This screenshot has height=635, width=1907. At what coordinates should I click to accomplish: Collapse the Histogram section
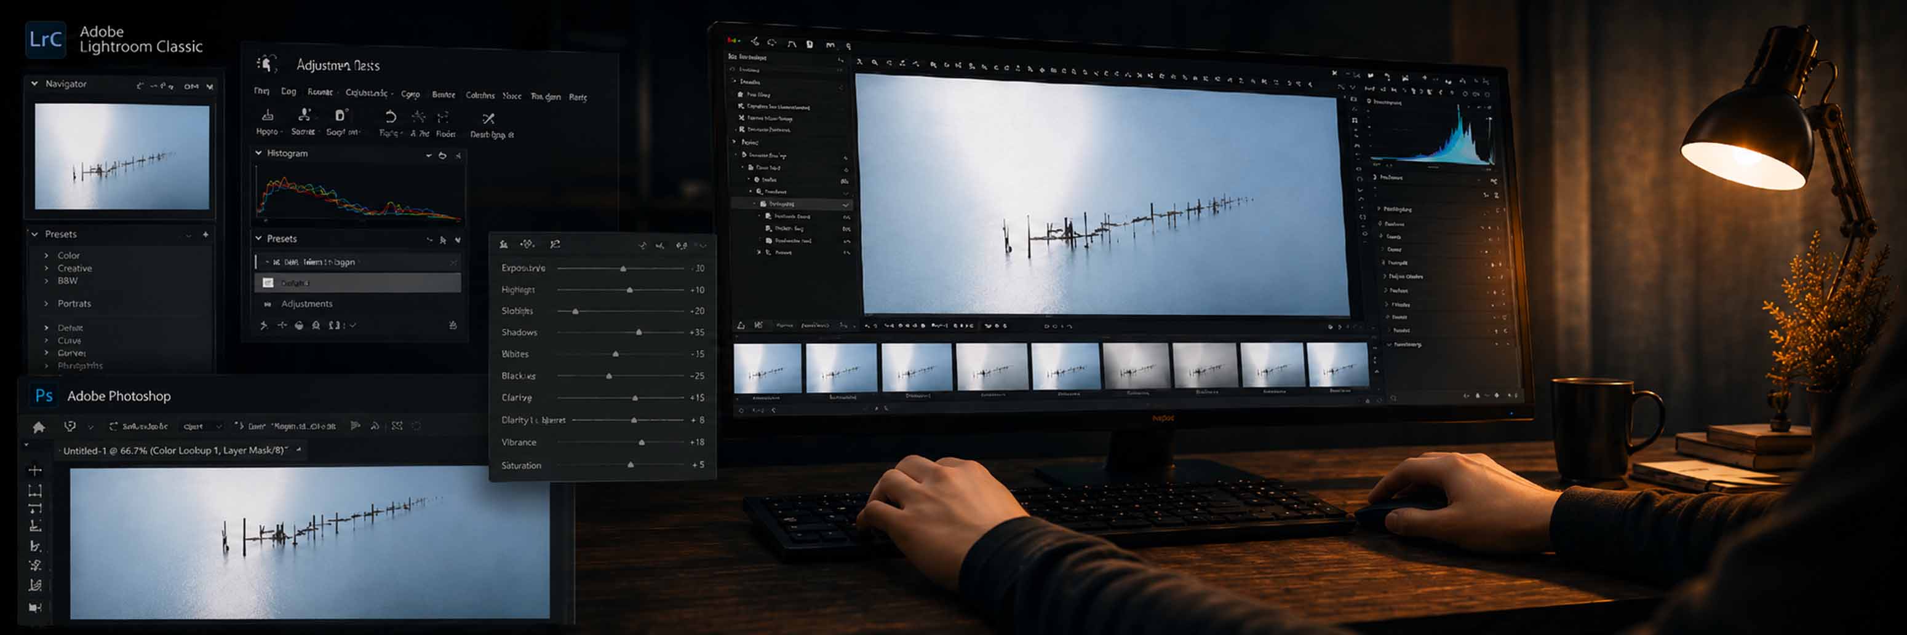coord(258,153)
